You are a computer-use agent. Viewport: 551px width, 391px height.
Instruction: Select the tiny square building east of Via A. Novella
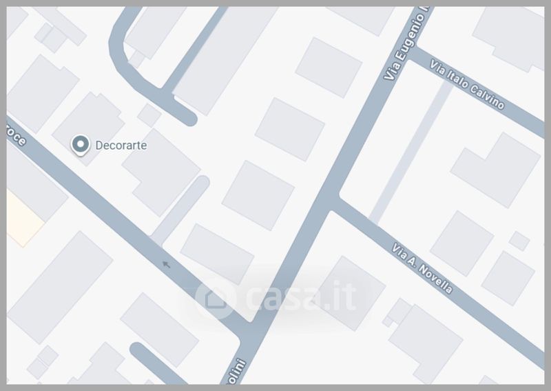pos(519,241)
